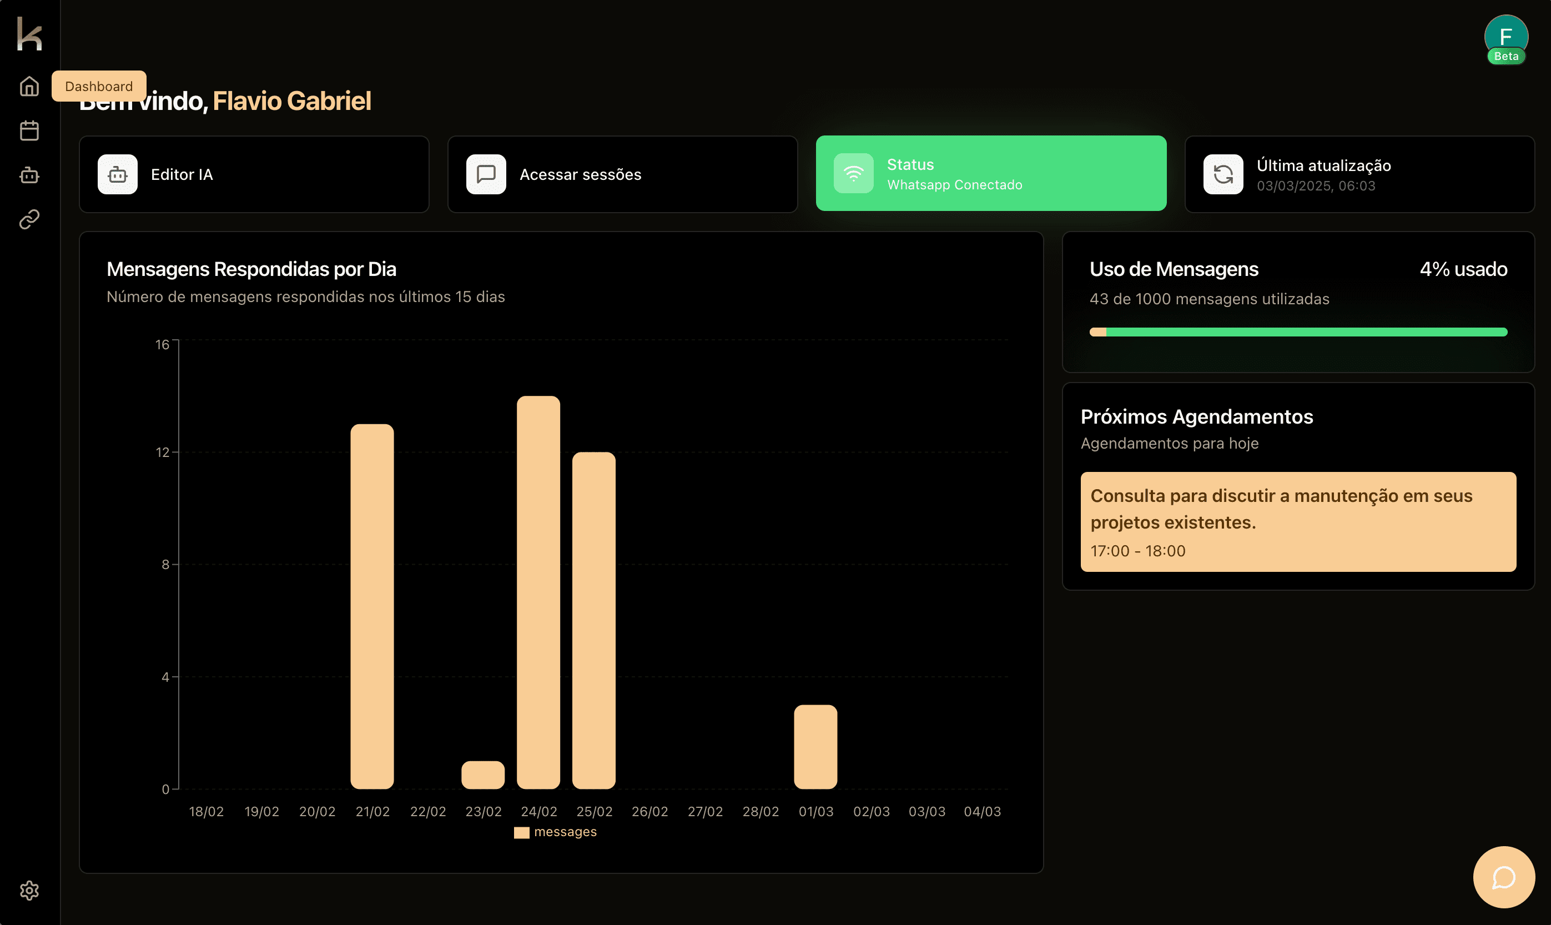
Task: Click the refresh icon in Última atualização
Action: (1222, 174)
